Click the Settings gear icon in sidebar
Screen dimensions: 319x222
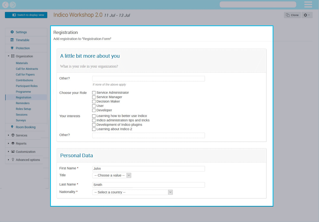point(12,32)
